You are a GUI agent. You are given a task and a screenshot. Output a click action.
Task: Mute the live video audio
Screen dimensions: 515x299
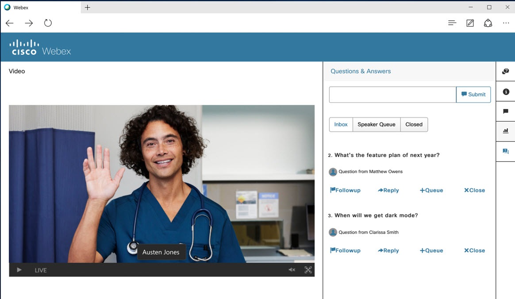pos(292,270)
